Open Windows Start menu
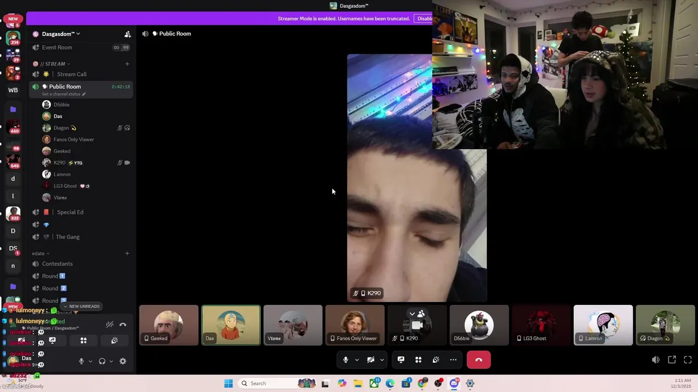 tap(228, 383)
